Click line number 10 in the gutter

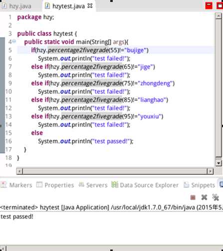[8, 91]
